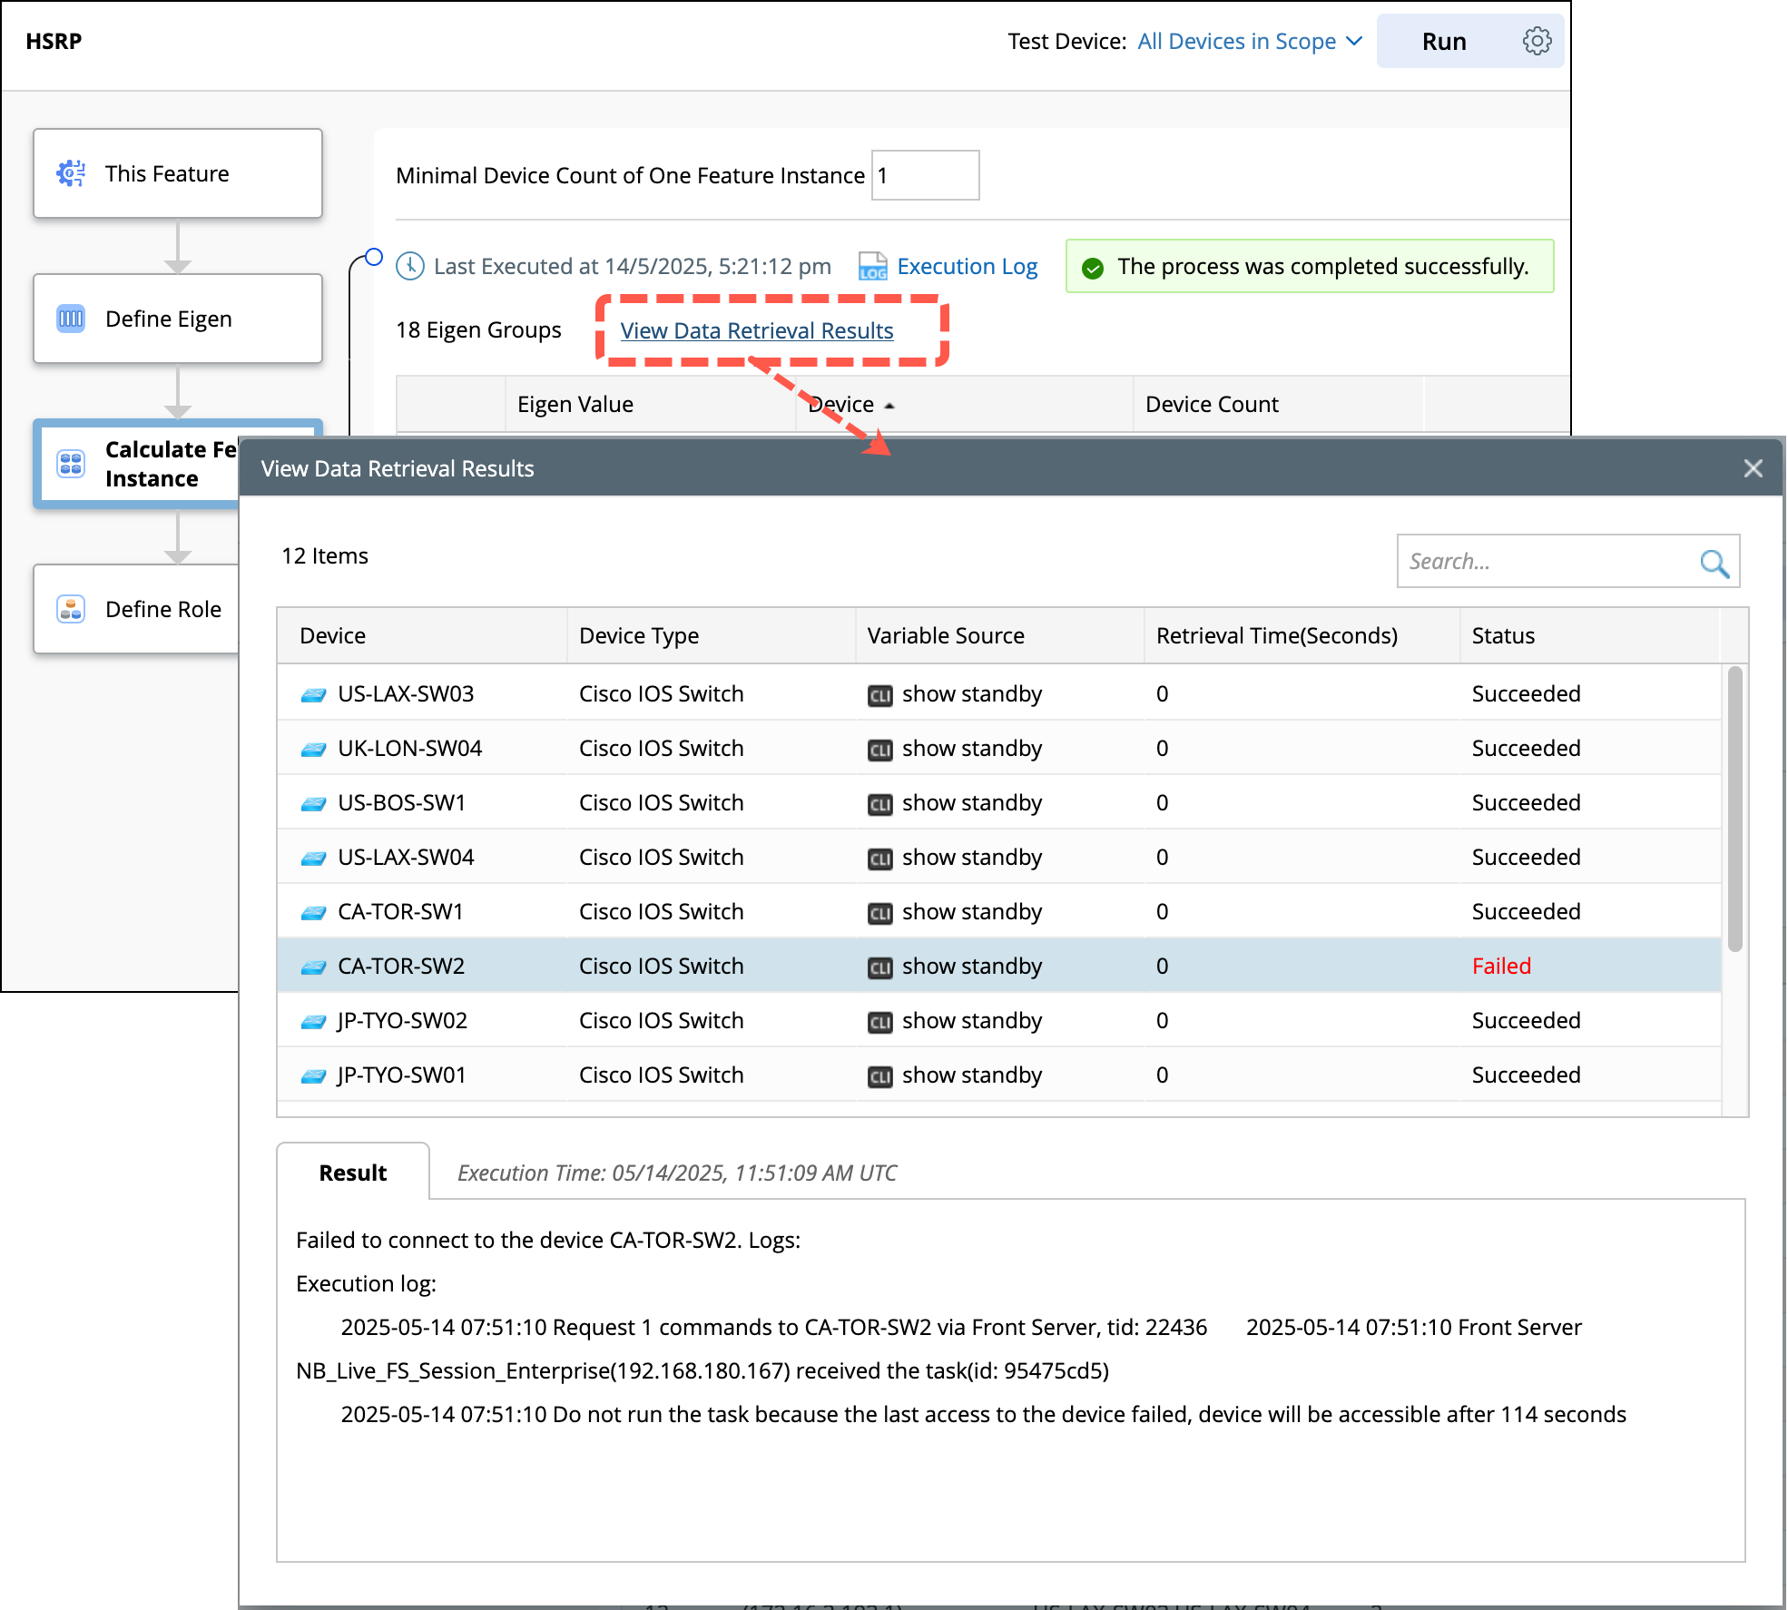Viewport: 1788px width, 1610px height.
Task: Click the Execution Log file icon
Action: 872,267
